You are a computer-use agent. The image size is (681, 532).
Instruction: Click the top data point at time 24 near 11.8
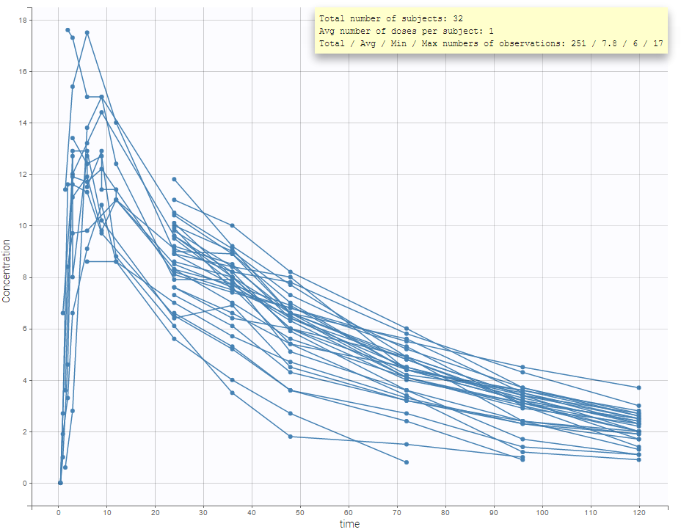point(174,179)
